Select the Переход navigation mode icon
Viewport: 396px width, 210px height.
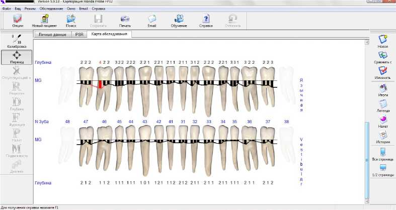point(17,58)
